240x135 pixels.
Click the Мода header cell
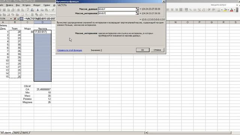27,28
